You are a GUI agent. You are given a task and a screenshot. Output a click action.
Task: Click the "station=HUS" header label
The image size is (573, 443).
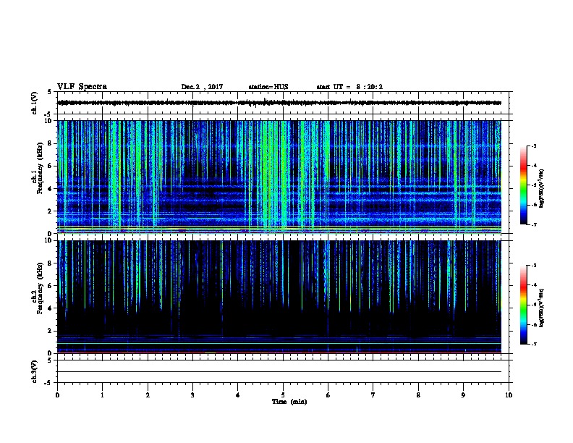click(268, 87)
